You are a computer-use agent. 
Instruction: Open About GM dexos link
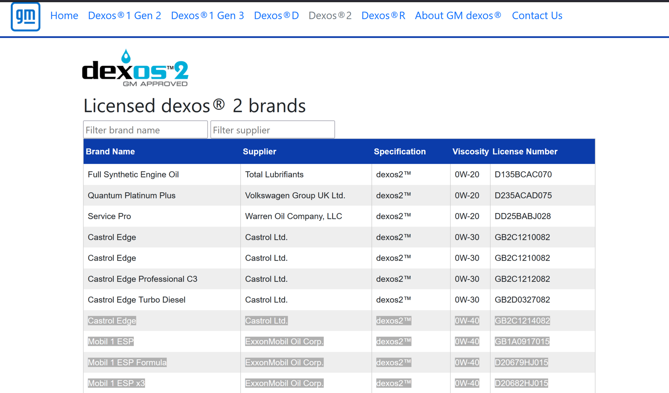tap(458, 15)
